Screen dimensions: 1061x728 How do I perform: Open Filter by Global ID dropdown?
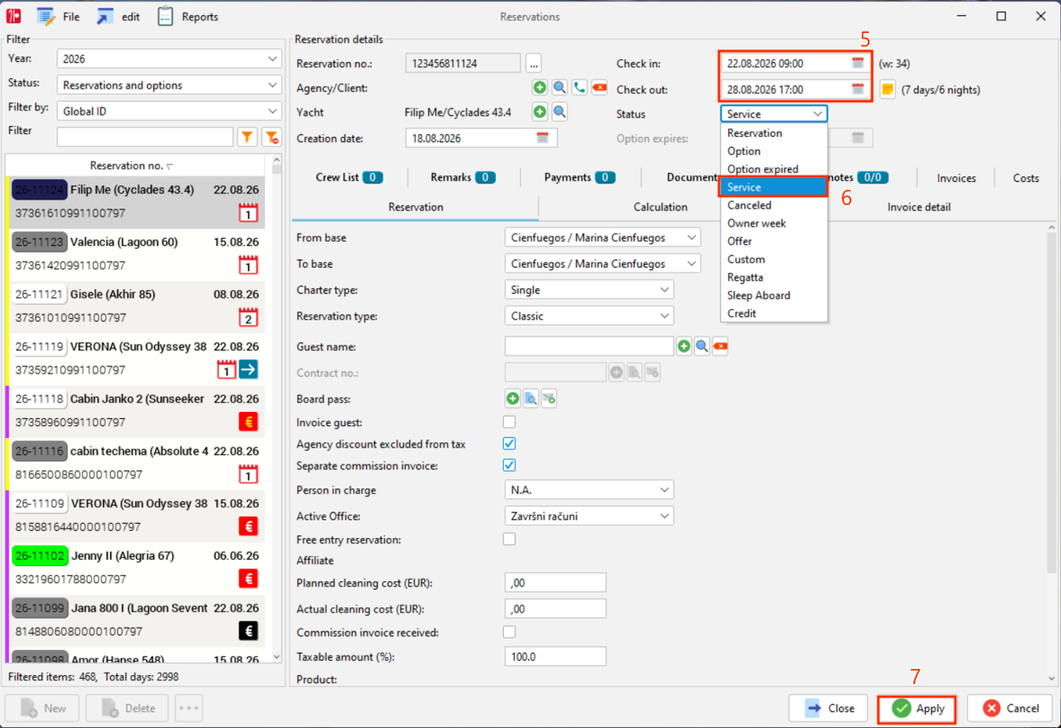click(x=169, y=111)
